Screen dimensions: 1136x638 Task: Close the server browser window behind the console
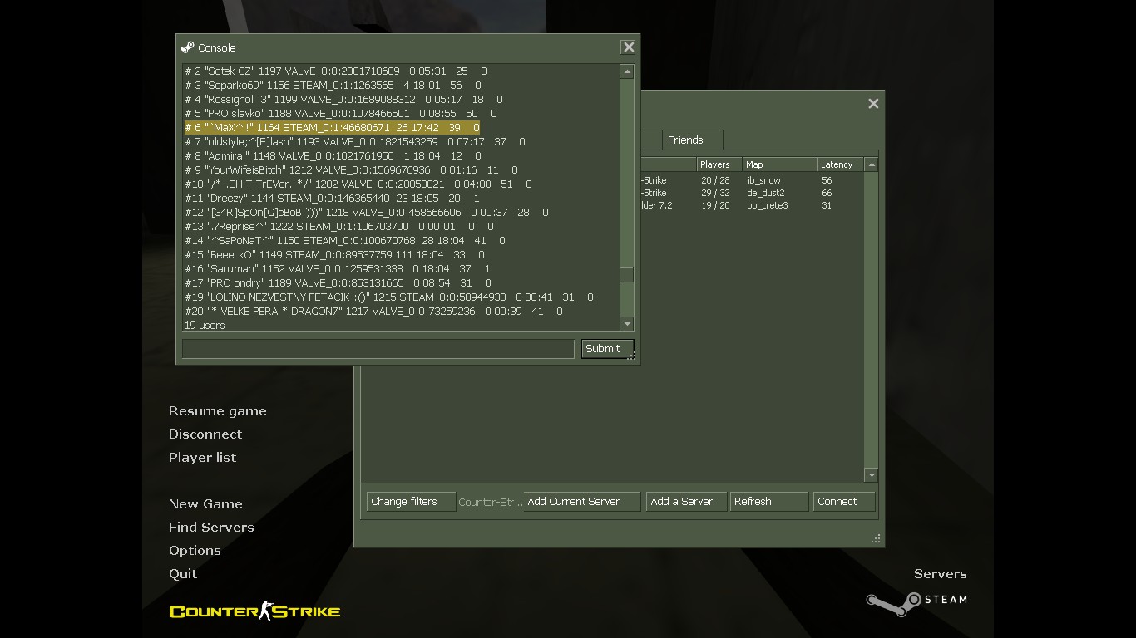click(873, 103)
